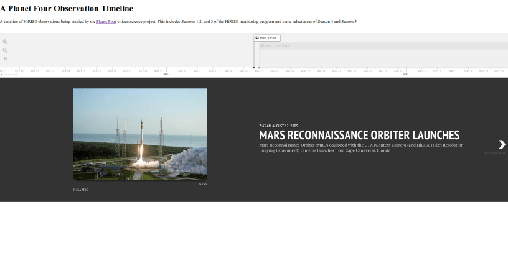Click the 'A Planet Four Observation Timeline' heading

click(x=67, y=9)
